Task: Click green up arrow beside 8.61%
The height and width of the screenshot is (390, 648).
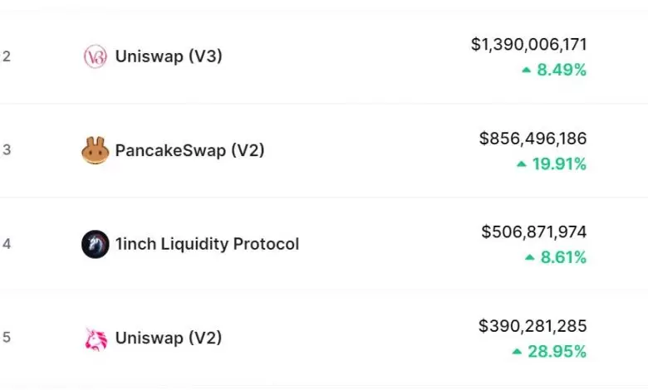Action: coord(530,258)
